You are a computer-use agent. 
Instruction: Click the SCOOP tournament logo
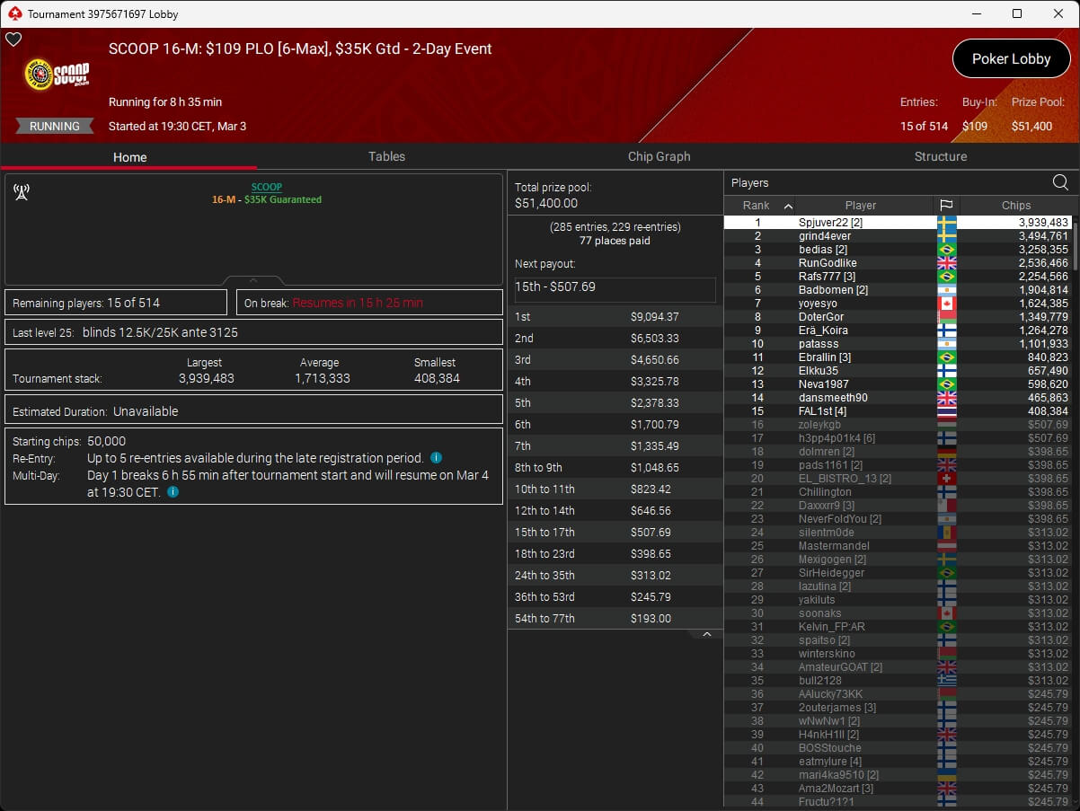(x=57, y=77)
